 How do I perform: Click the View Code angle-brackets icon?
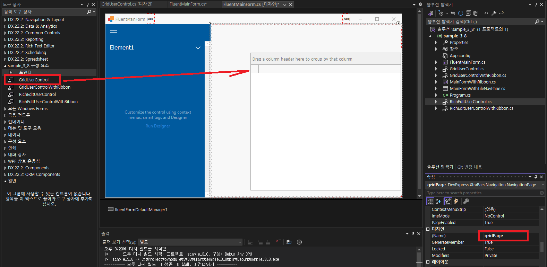[486, 13]
